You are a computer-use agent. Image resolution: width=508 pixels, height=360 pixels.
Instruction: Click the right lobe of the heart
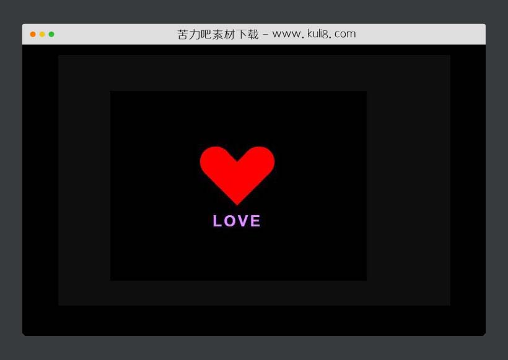point(258,161)
